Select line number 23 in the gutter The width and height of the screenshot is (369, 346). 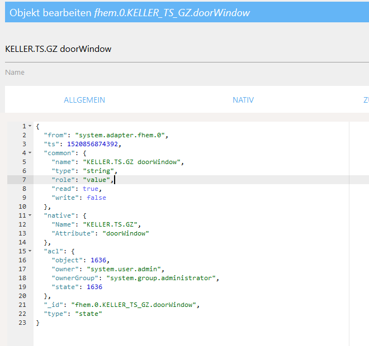point(22,323)
